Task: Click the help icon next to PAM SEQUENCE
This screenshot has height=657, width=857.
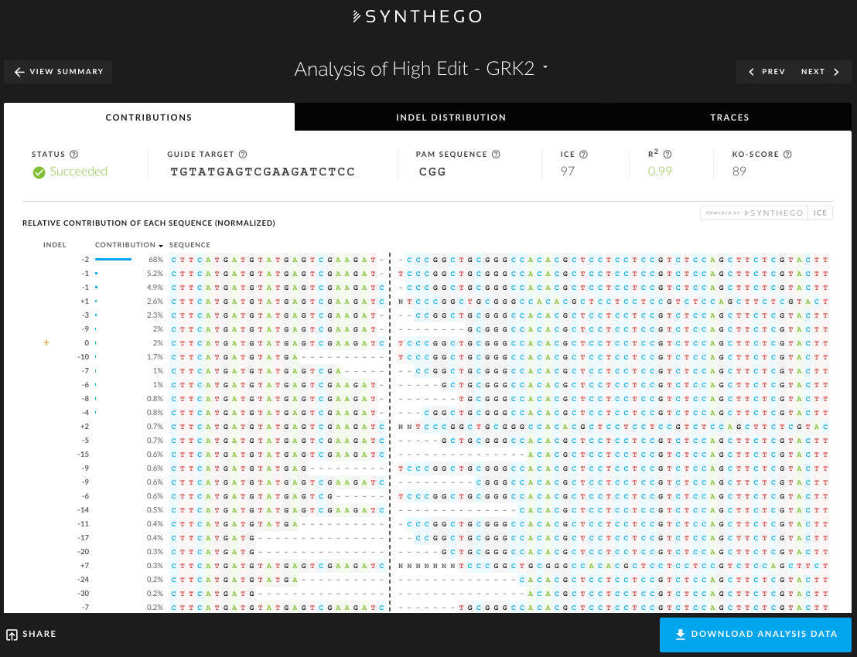Action: 496,154
